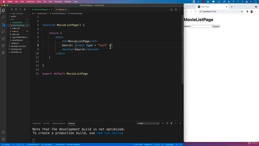Screen dimensions: 259x146
Task: Click browser back arrow
Action: tap(187, 11)
